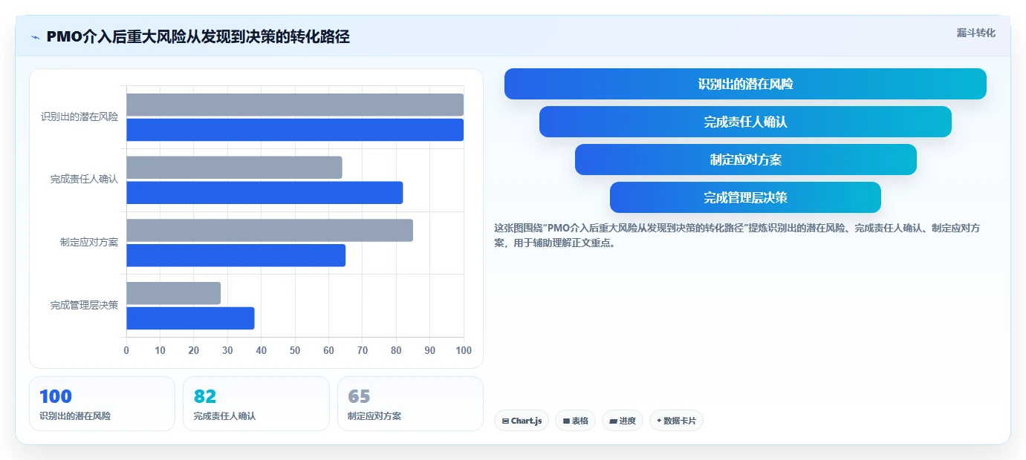
Task: Click the chart title PMO介入后重大风险从发现到决策的转化路径
Action: 198,36
